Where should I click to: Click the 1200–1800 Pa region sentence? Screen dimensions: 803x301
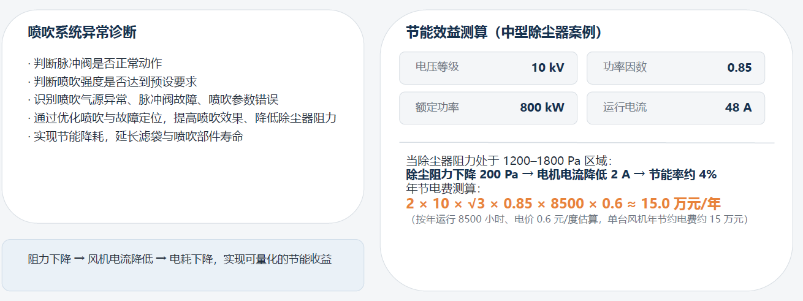pyautogui.click(x=509, y=161)
